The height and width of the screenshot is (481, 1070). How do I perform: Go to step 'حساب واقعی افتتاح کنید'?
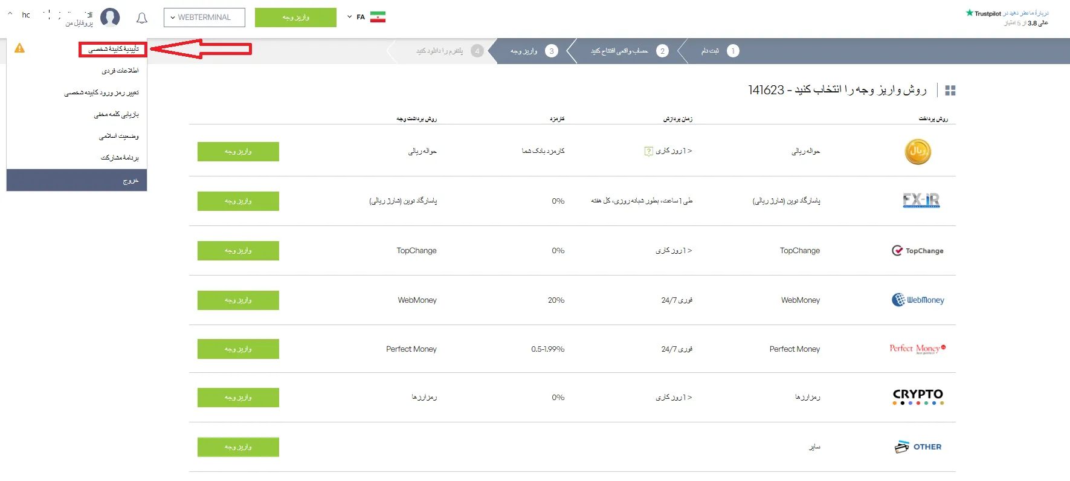point(619,51)
